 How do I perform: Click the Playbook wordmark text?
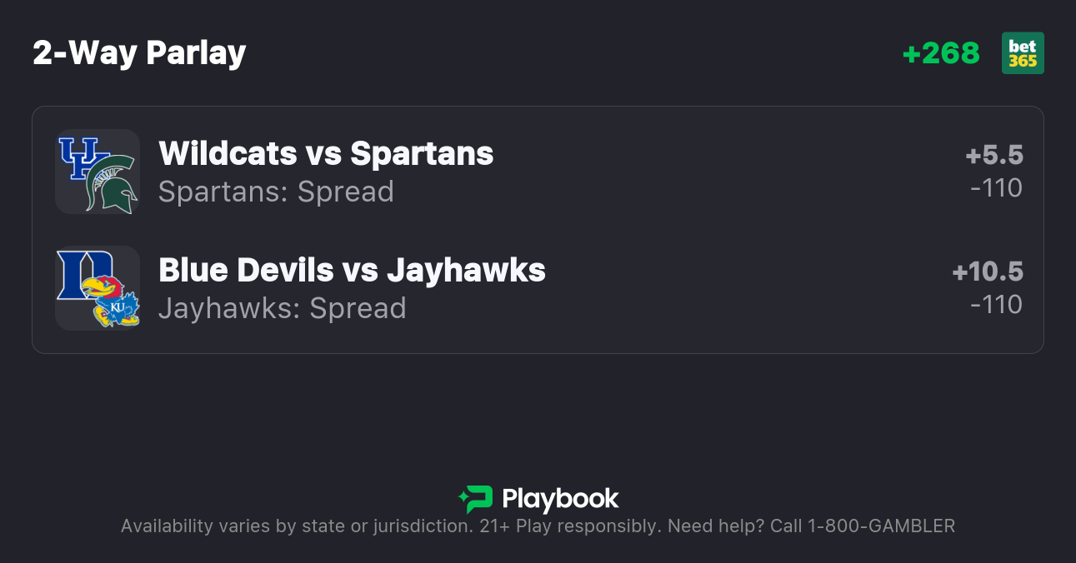pyautogui.click(x=560, y=499)
